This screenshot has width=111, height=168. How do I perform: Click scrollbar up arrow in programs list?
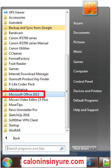[x=67, y=12]
